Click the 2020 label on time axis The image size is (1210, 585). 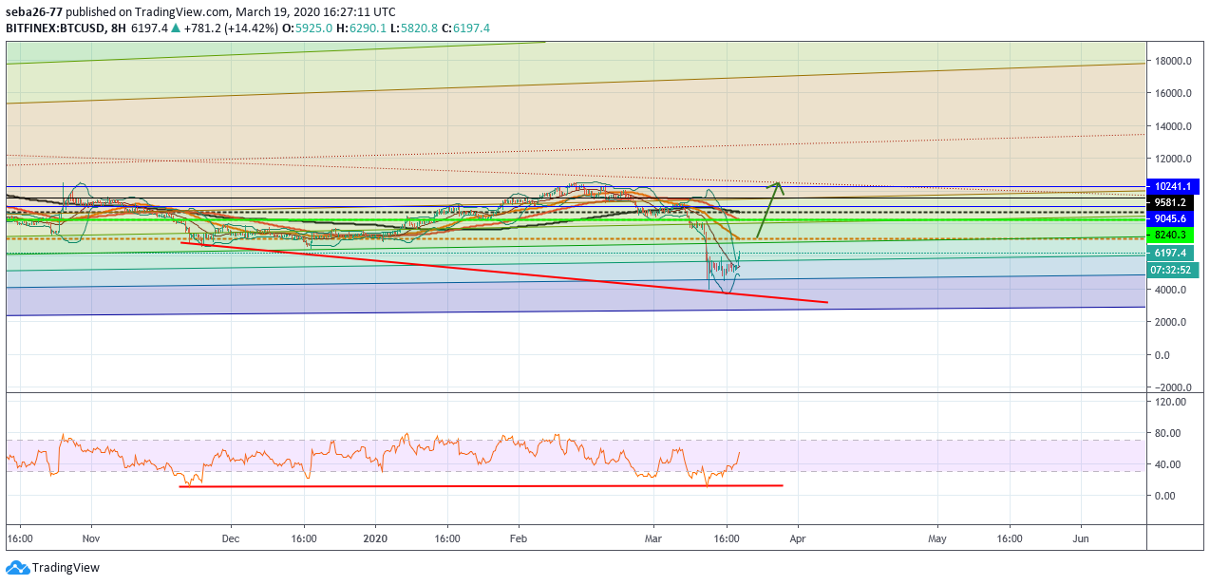[x=376, y=538]
